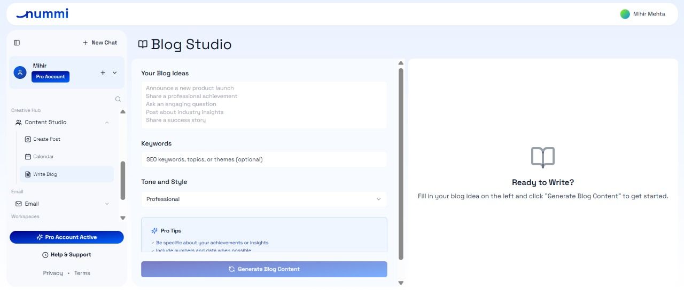Click the 'Ready to Write?' heading
Screen dimensions: 684x290
tap(543, 182)
